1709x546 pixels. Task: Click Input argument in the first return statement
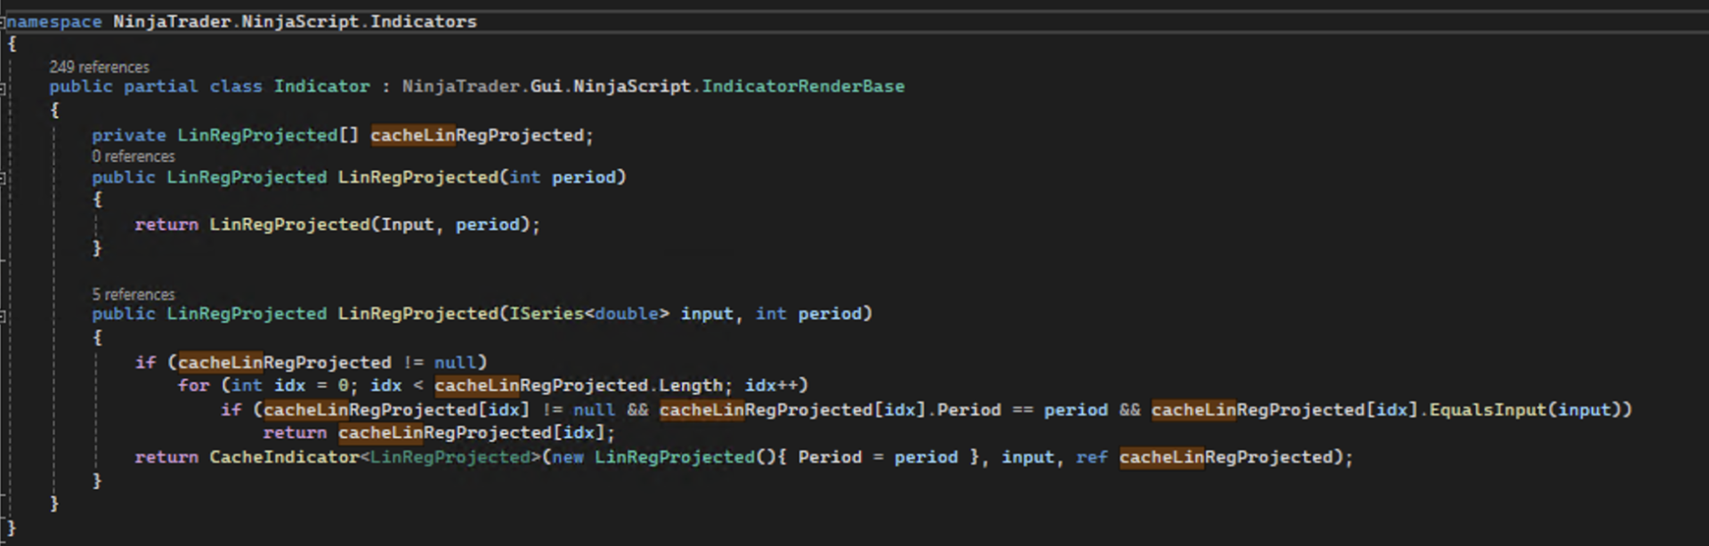407,224
